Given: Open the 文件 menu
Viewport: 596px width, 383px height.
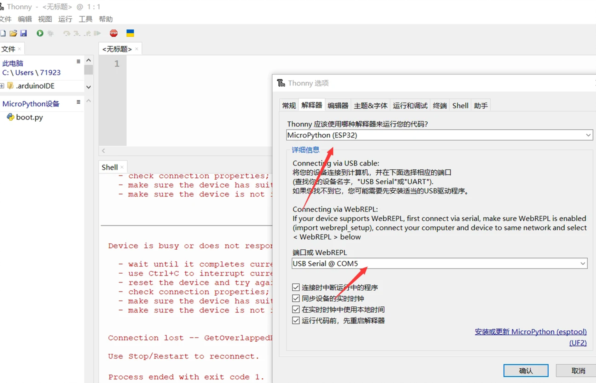Looking at the screenshot, I should (5, 19).
